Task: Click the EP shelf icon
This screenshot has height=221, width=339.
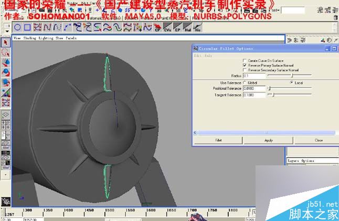Action: [177, 27]
